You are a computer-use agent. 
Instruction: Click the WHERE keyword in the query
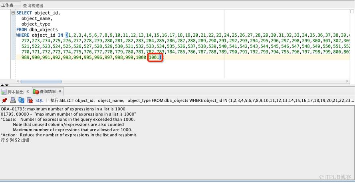point(23,35)
